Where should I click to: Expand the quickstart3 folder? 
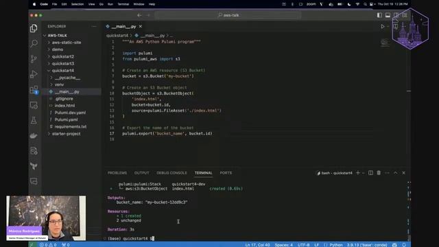click(63, 64)
